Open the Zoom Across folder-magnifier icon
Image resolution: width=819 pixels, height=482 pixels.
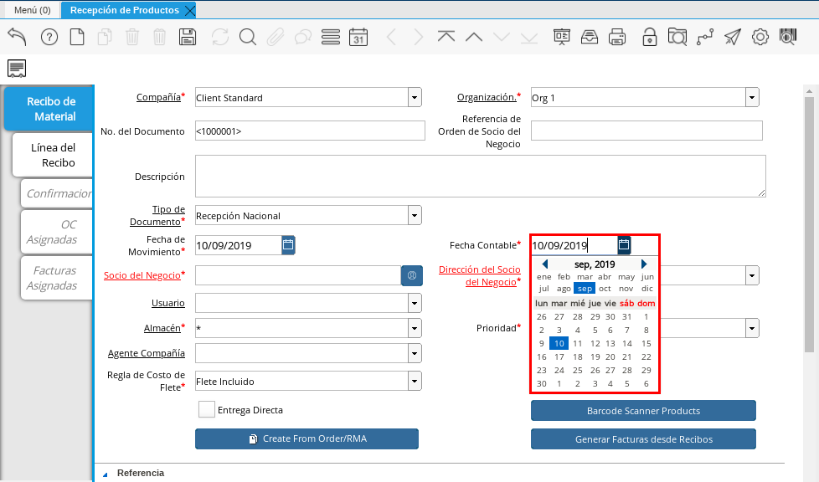click(677, 37)
